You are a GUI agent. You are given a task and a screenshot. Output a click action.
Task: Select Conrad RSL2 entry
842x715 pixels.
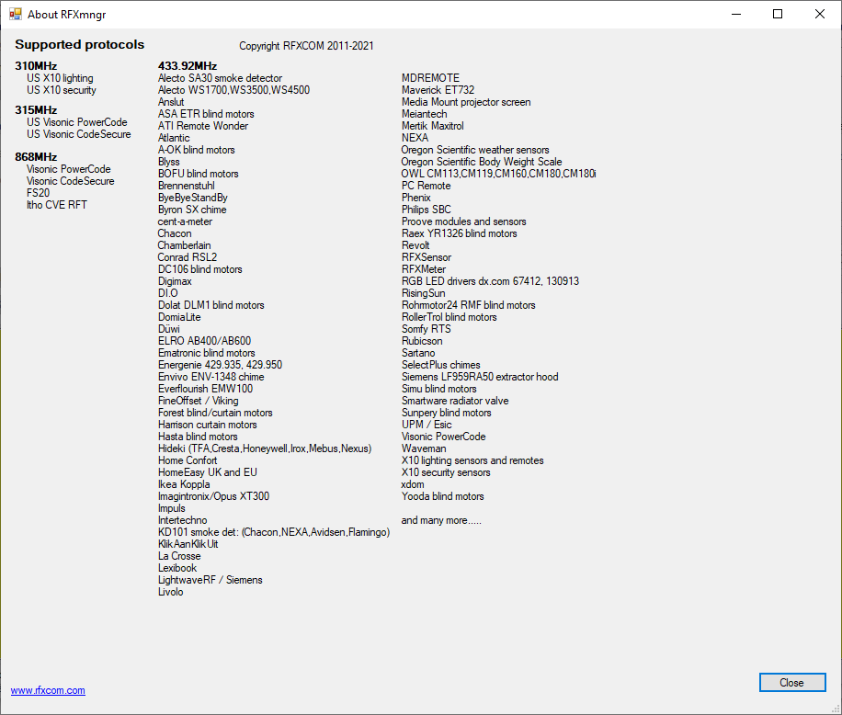pos(188,257)
